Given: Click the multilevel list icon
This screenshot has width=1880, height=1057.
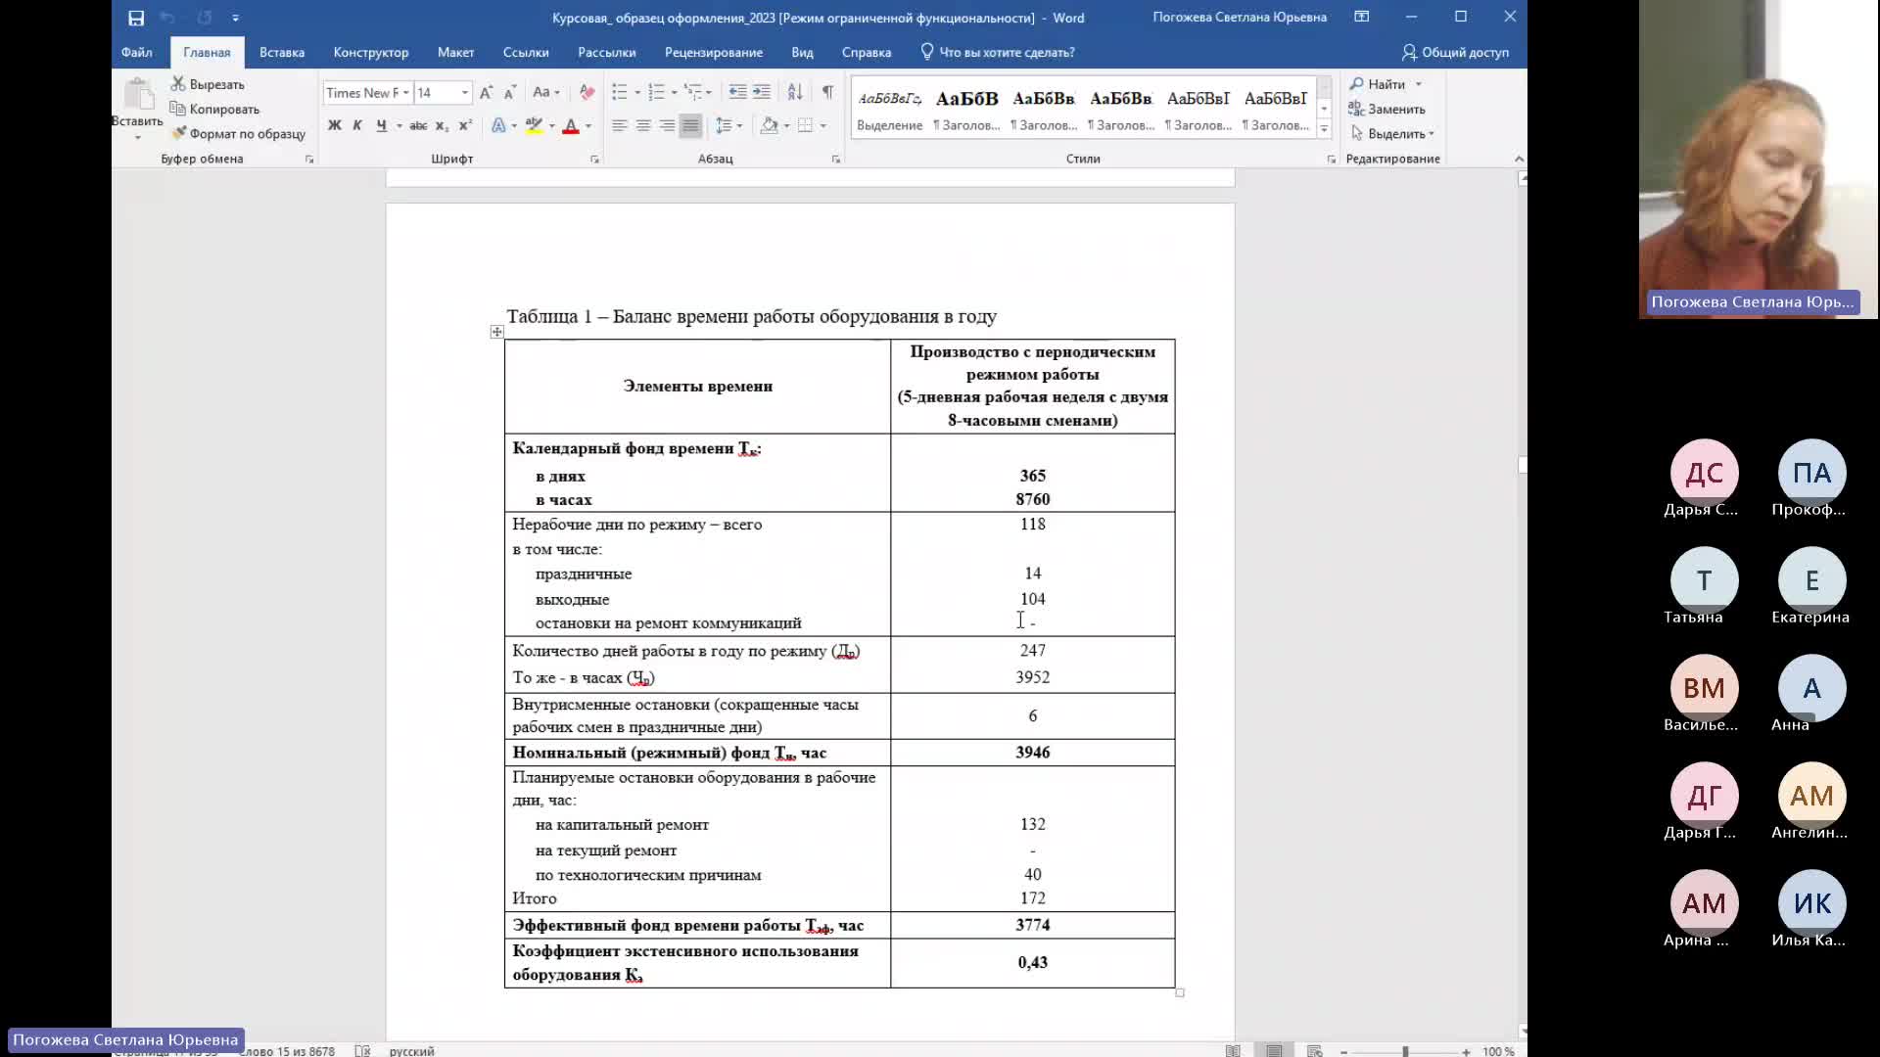Looking at the screenshot, I should click(693, 92).
